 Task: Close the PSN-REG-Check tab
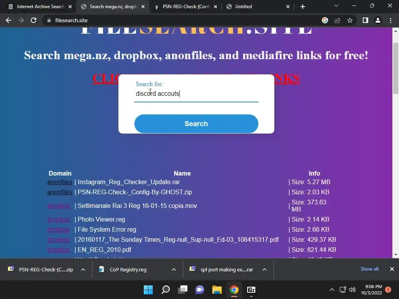[215, 7]
